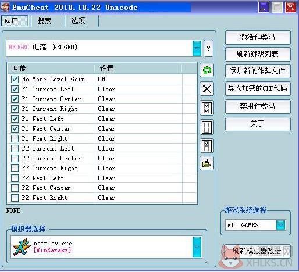The image size is (299, 272).
Task: Click the EmuCheat title bar app icon
Action: click(5, 8)
